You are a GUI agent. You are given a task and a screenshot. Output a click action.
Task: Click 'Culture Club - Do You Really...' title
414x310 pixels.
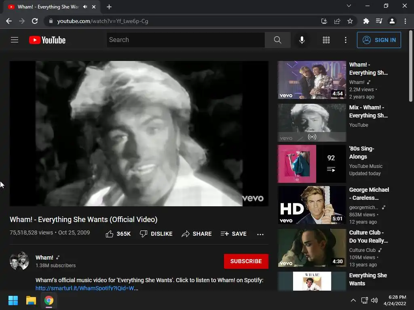pyautogui.click(x=368, y=237)
